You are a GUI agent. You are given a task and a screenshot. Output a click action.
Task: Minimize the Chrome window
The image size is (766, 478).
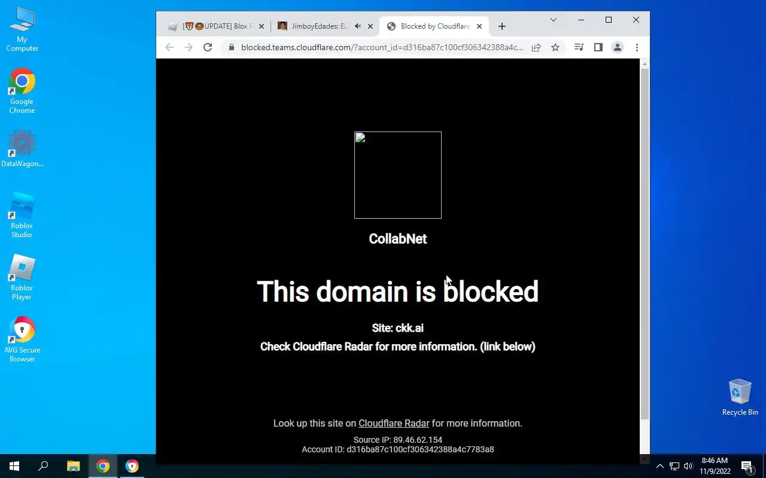pyautogui.click(x=581, y=20)
